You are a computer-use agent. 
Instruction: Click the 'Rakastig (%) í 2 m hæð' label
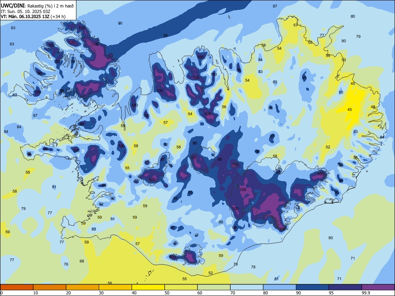tap(51, 6)
